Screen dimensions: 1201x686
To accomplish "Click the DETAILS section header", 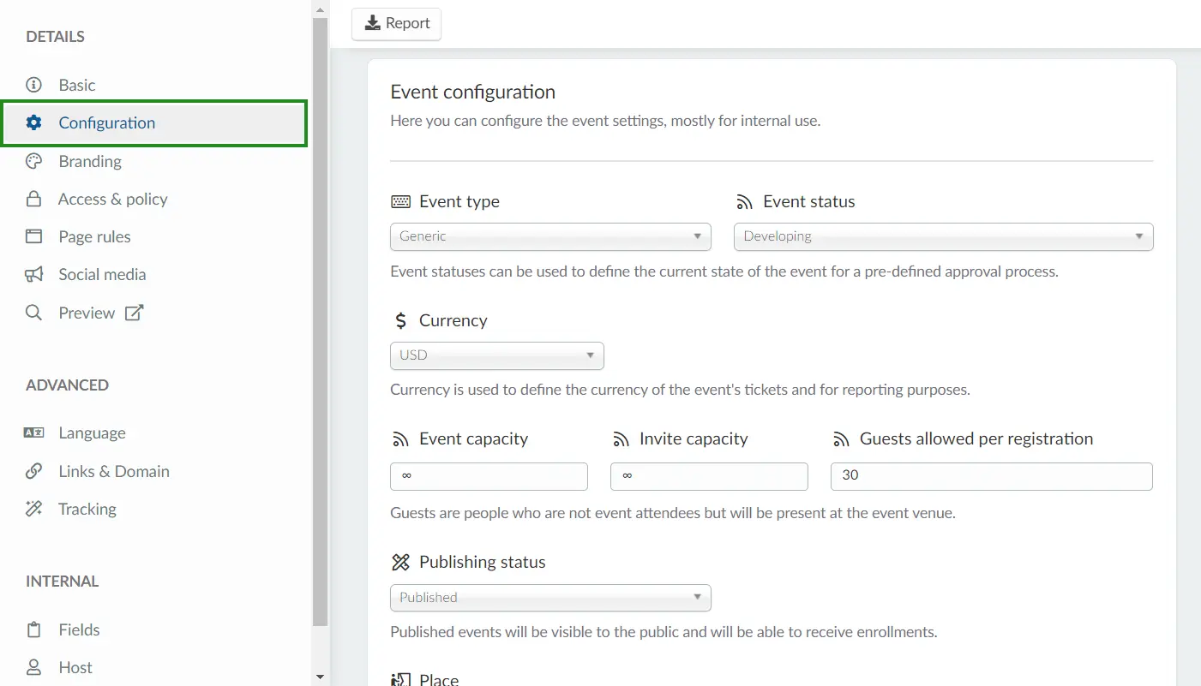I will point(55,37).
